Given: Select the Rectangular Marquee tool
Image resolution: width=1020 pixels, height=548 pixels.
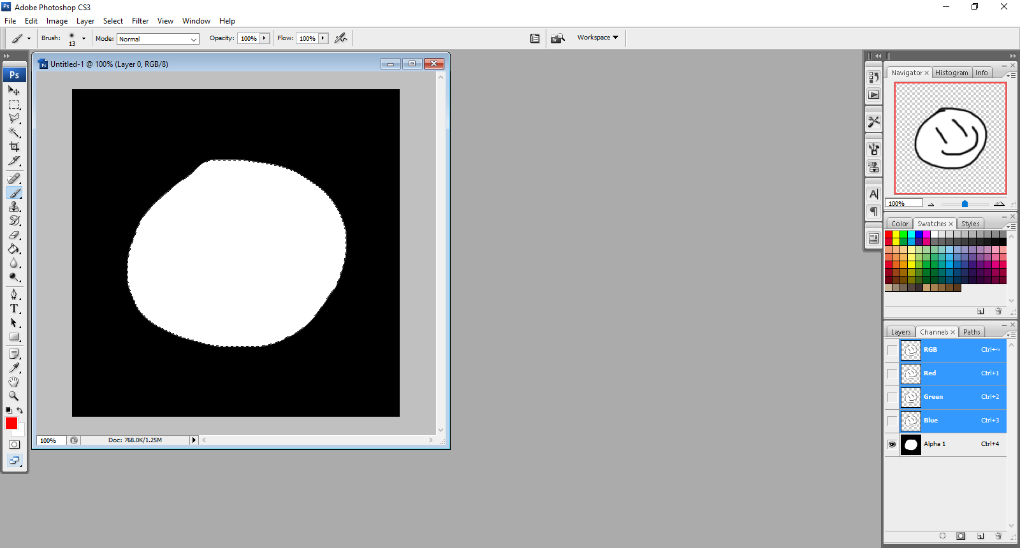Looking at the screenshot, I should click(x=14, y=105).
